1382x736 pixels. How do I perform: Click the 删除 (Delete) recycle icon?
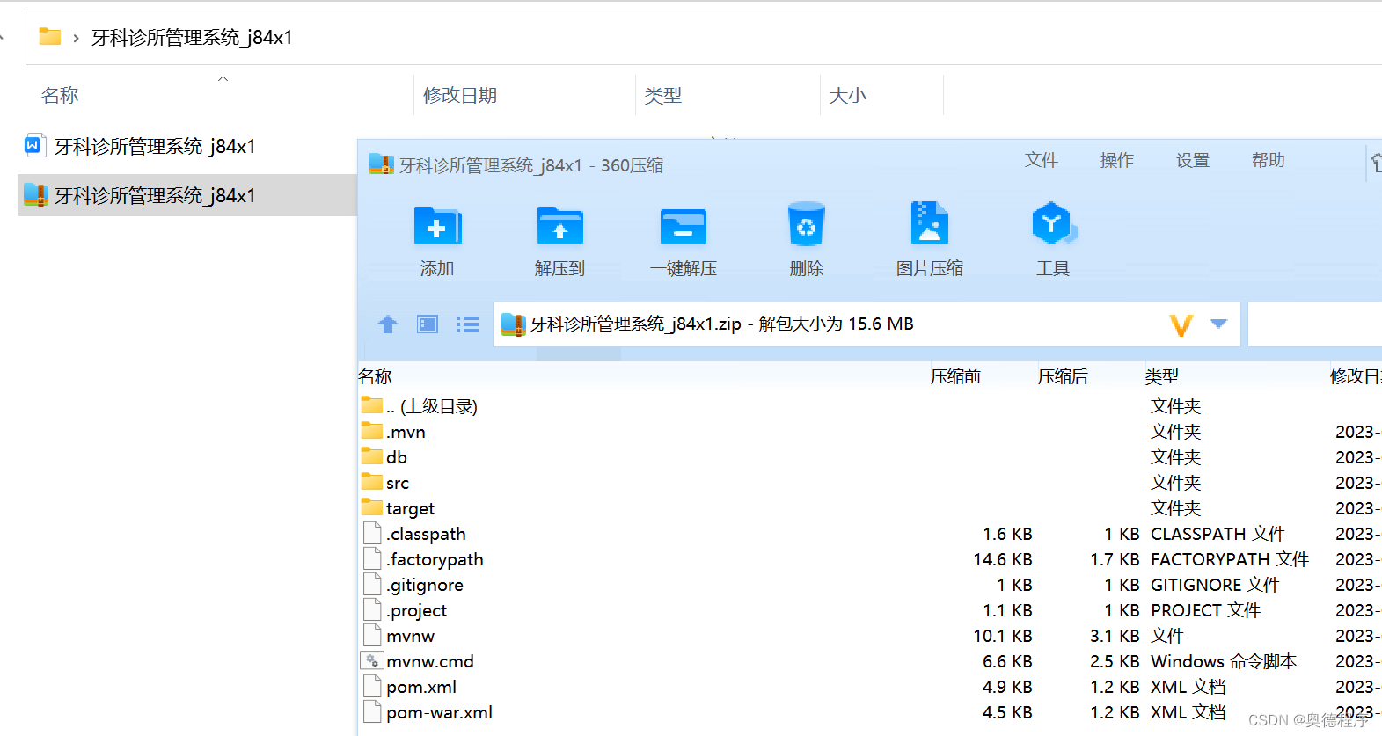pyautogui.click(x=806, y=225)
